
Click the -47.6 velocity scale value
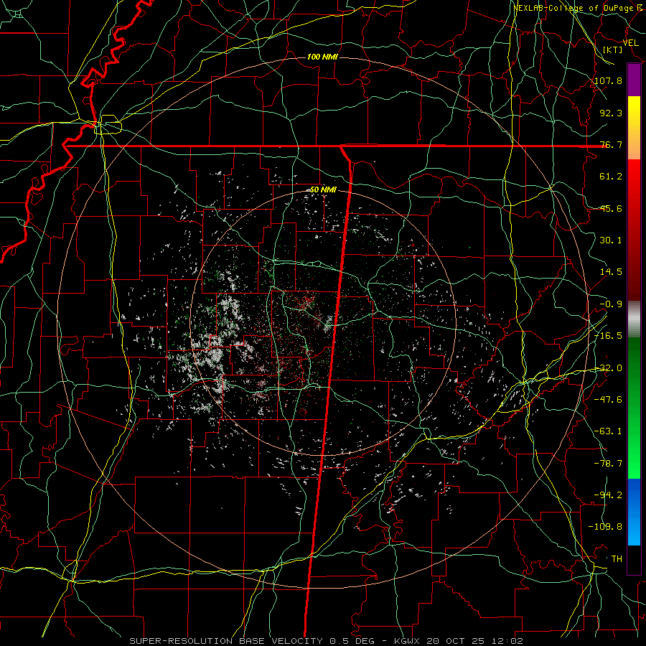point(609,400)
